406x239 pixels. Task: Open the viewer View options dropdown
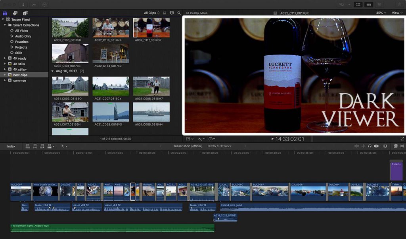pos(397,13)
